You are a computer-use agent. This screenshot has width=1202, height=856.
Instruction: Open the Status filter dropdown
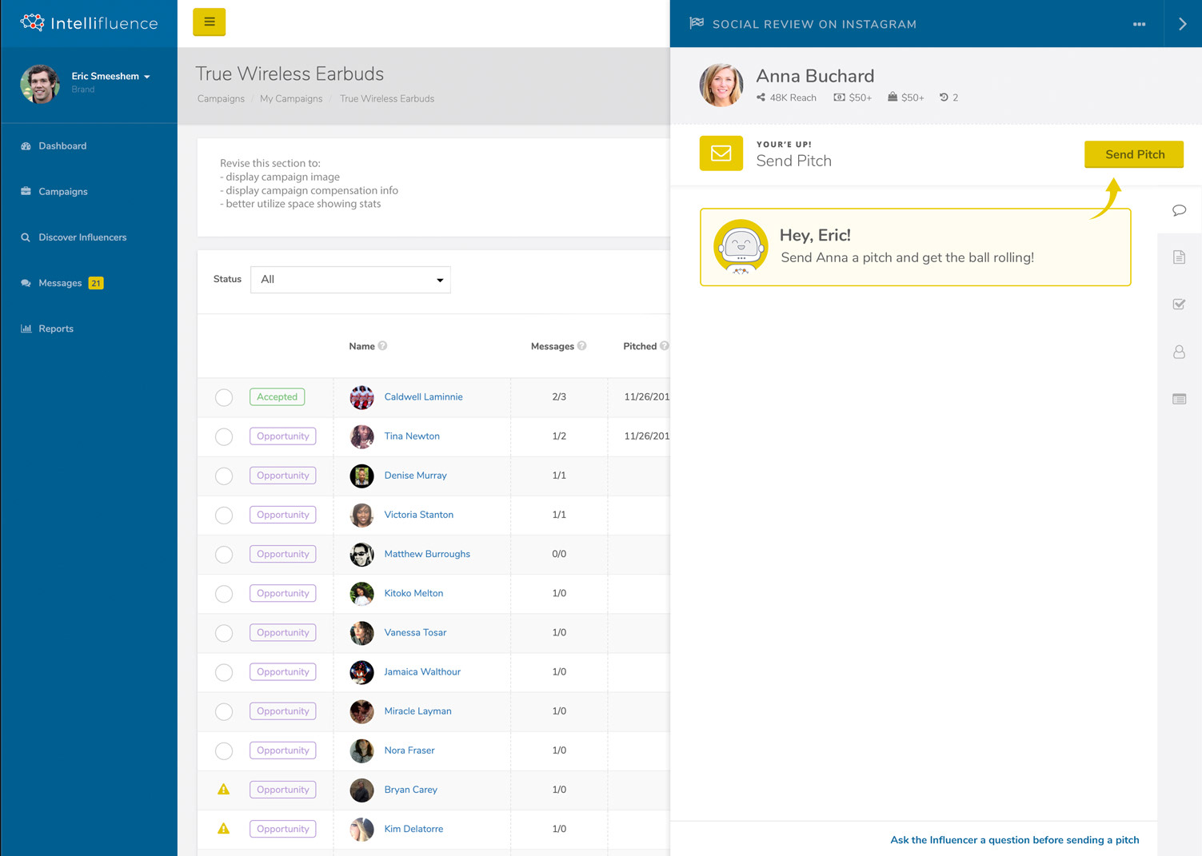(x=350, y=280)
